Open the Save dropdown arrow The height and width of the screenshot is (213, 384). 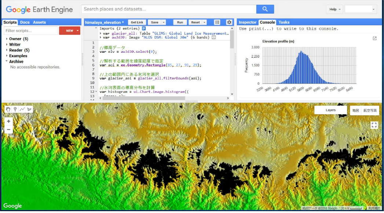tap(164, 22)
